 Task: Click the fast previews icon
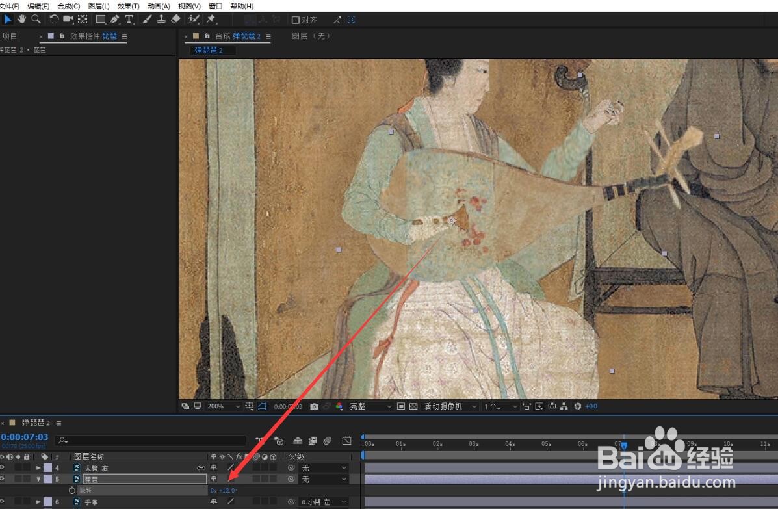tap(539, 406)
